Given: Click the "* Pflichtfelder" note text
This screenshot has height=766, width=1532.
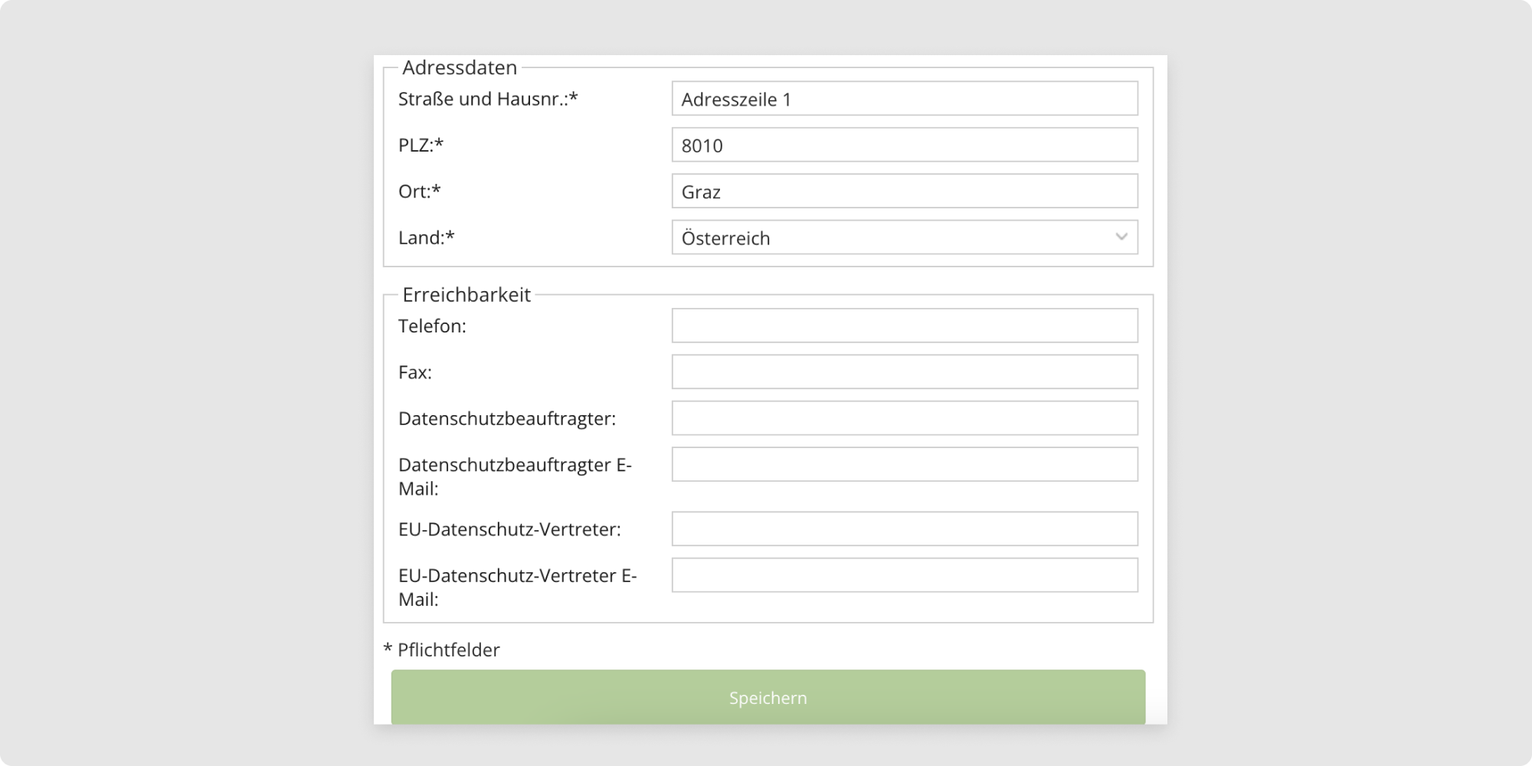Looking at the screenshot, I should tap(441, 650).
